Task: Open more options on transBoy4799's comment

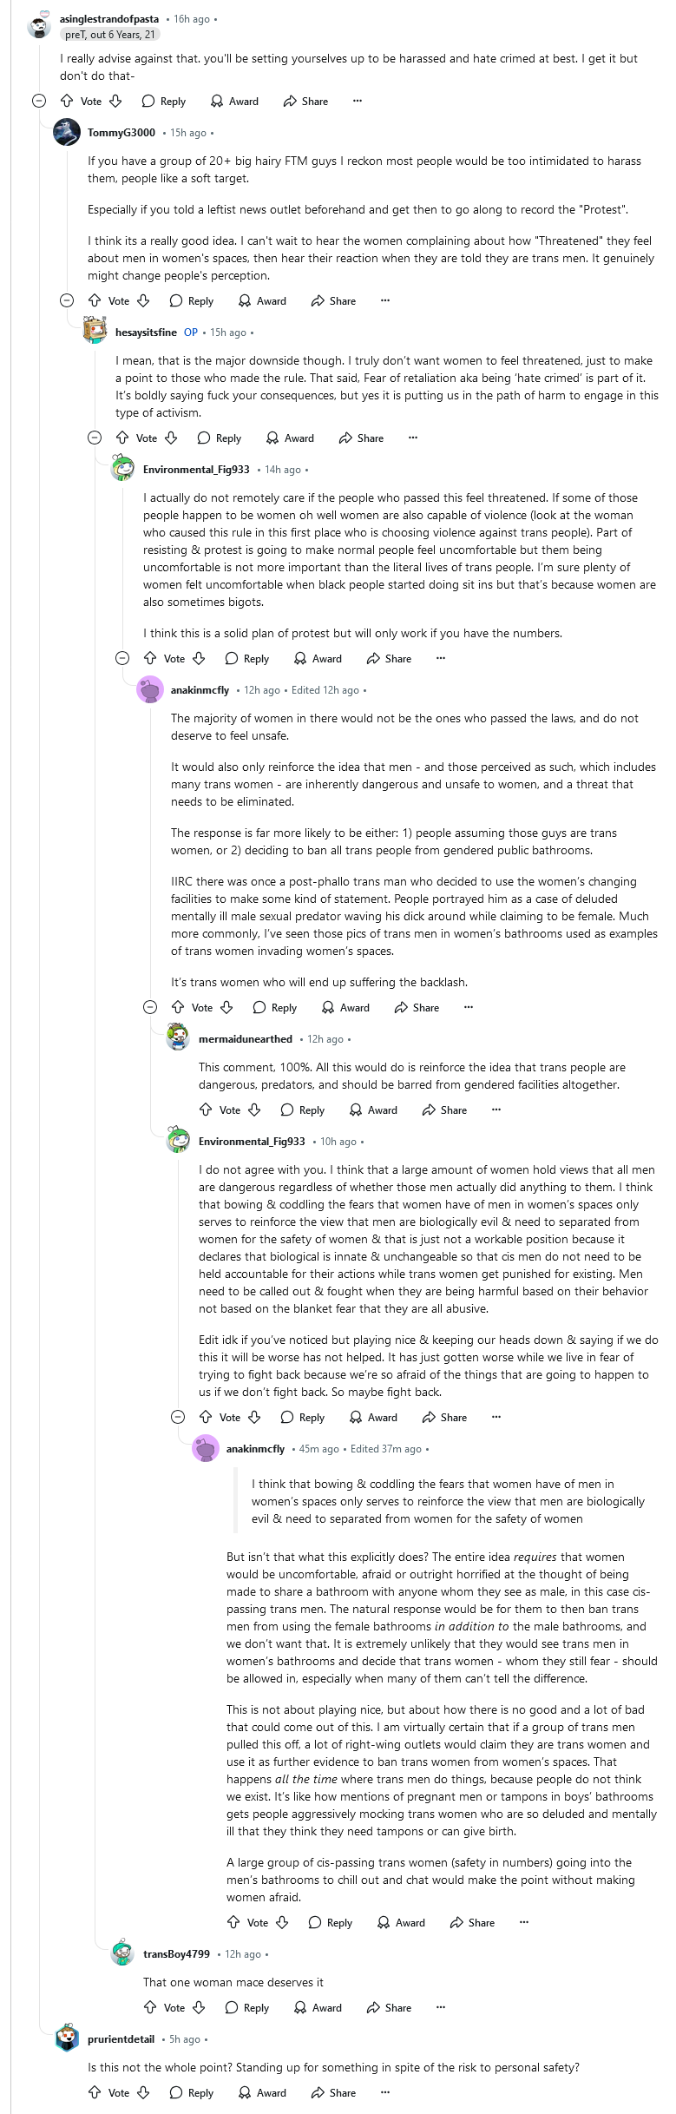Action: 441,2006
